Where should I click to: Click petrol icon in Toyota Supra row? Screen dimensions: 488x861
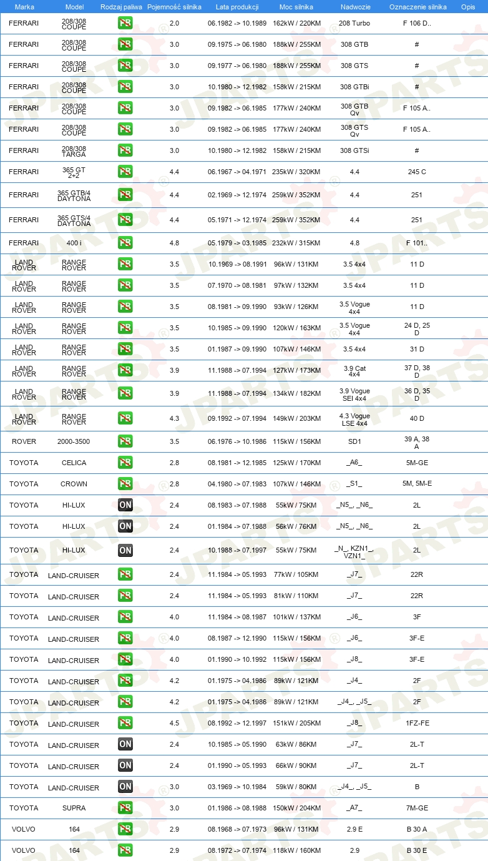coord(125,808)
